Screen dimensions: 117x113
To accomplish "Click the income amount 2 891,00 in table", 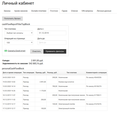I will pyautogui.click(x=43, y=82).
